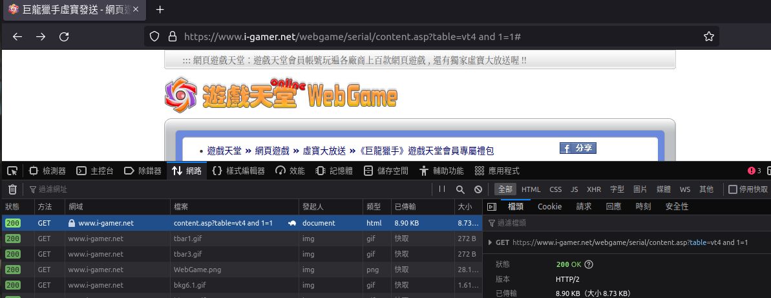Filter requests by XHR type
Screen dimensions: 771x298
(x=594, y=189)
